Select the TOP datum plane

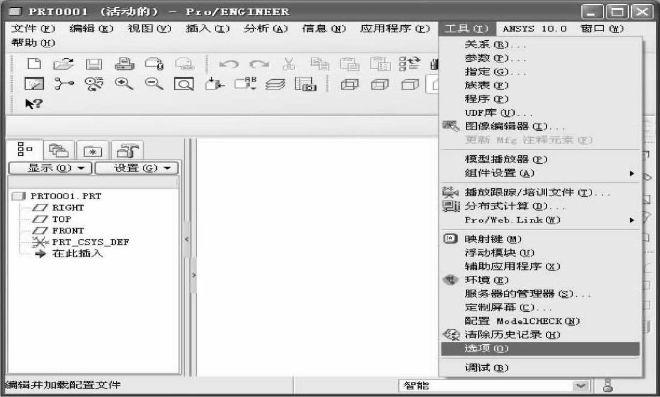tap(61, 219)
